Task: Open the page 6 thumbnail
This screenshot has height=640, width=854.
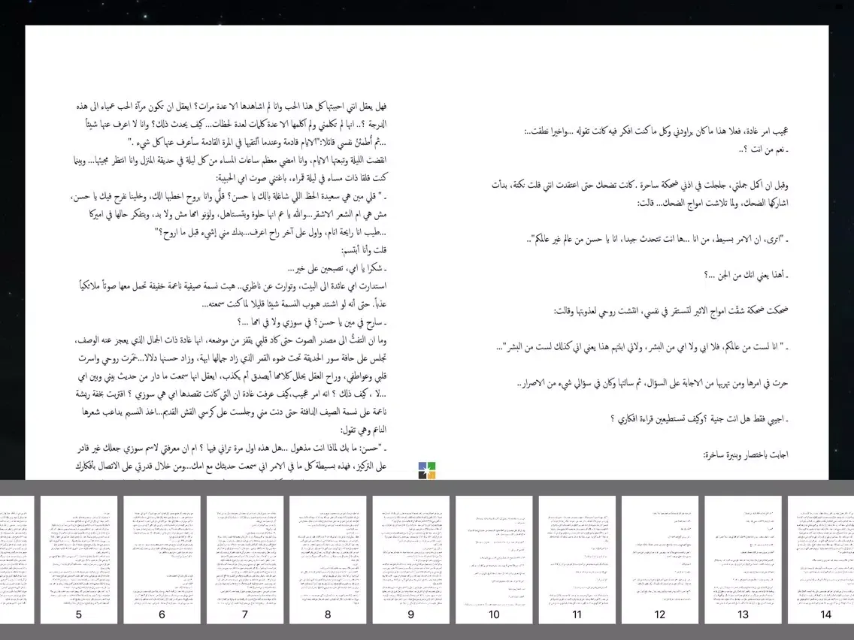Action: (162, 560)
